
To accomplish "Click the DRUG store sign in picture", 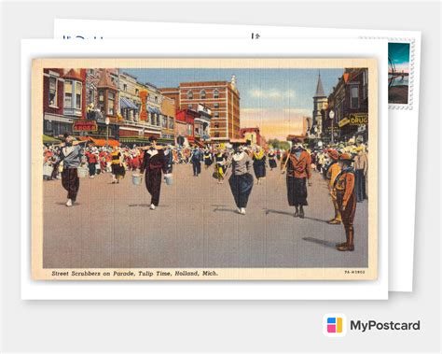I will (x=359, y=120).
